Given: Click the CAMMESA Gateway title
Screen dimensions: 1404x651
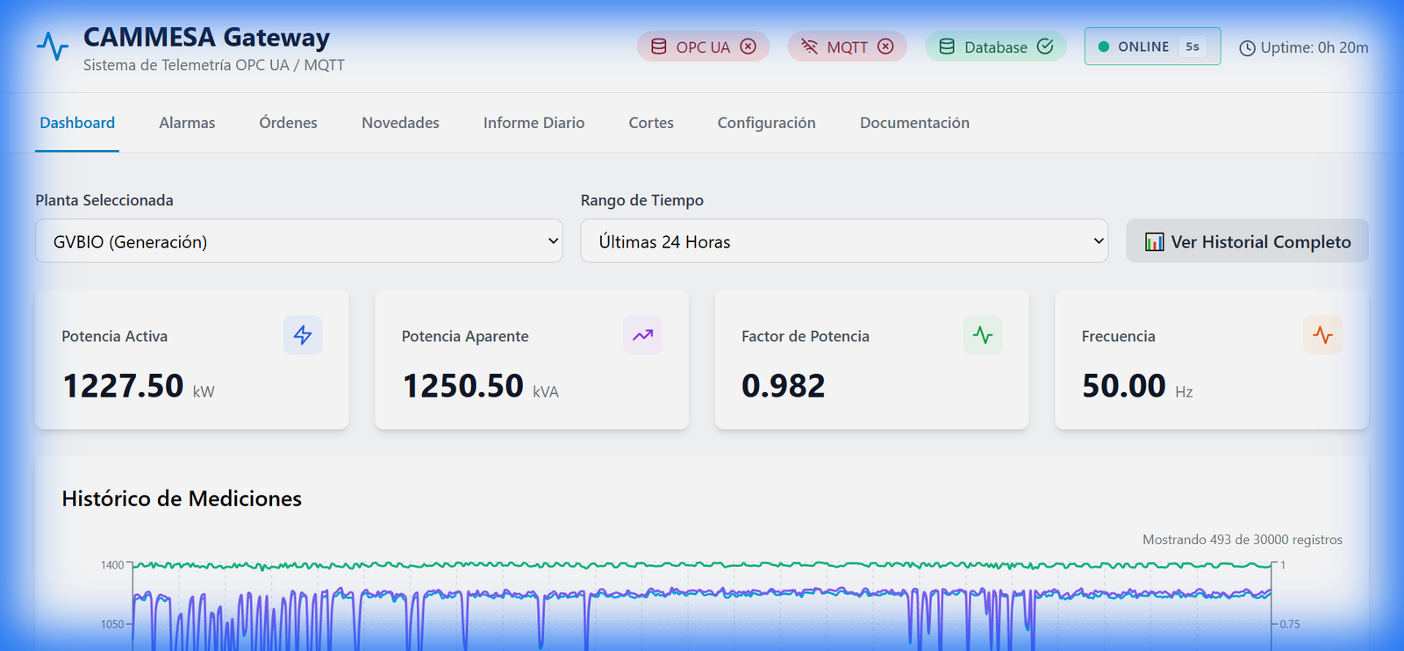Looking at the screenshot, I should click(x=206, y=37).
